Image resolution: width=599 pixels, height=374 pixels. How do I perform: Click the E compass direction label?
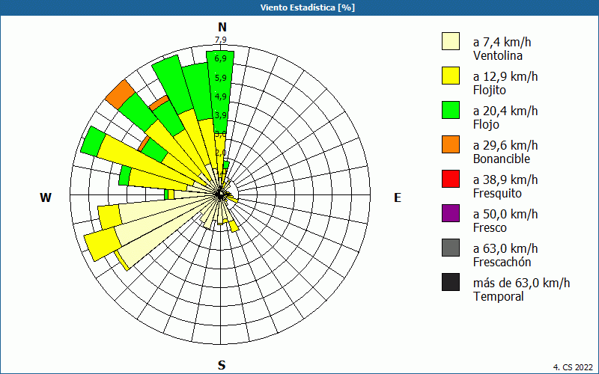[398, 197]
